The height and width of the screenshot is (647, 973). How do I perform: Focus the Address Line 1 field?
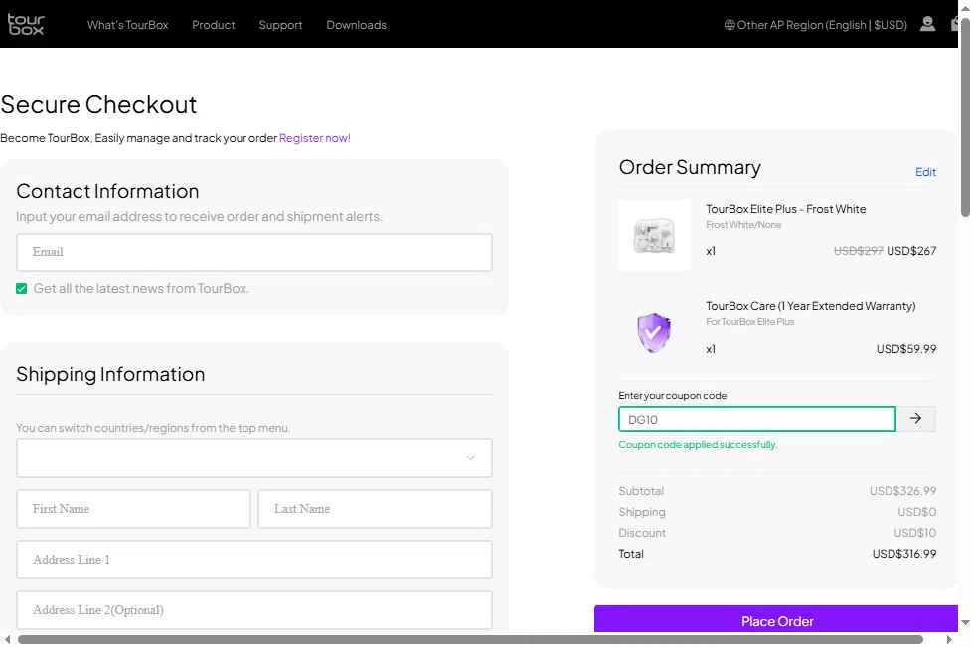pyautogui.click(x=254, y=561)
